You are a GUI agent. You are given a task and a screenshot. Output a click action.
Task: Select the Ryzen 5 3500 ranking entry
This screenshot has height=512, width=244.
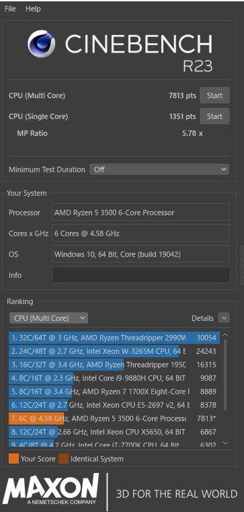pyautogui.click(x=114, y=418)
